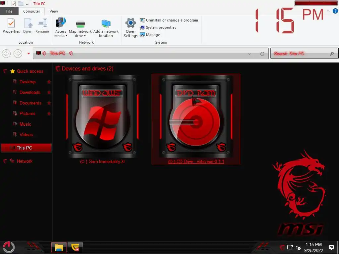Switch to the View ribbon tab
The image size is (339, 254).
coord(54,11)
